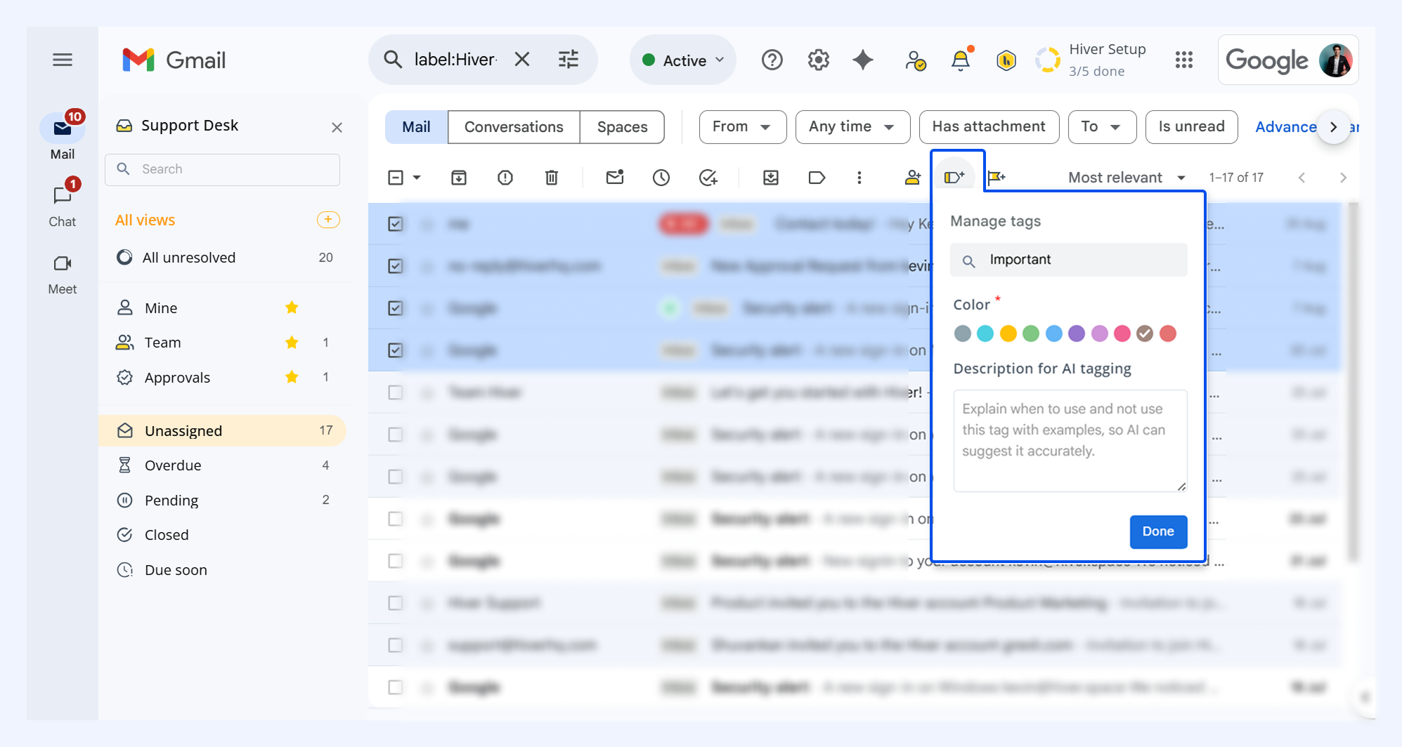Pick the yellow tag color
This screenshot has width=1402, height=747.
click(x=1008, y=333)
